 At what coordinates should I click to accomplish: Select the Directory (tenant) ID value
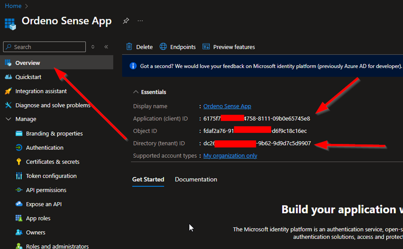257,143
